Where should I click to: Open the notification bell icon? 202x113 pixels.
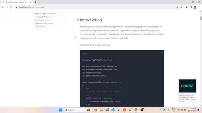click(199, 110)
